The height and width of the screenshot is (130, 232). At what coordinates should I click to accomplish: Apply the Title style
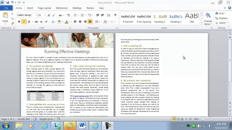pos(192,19)
